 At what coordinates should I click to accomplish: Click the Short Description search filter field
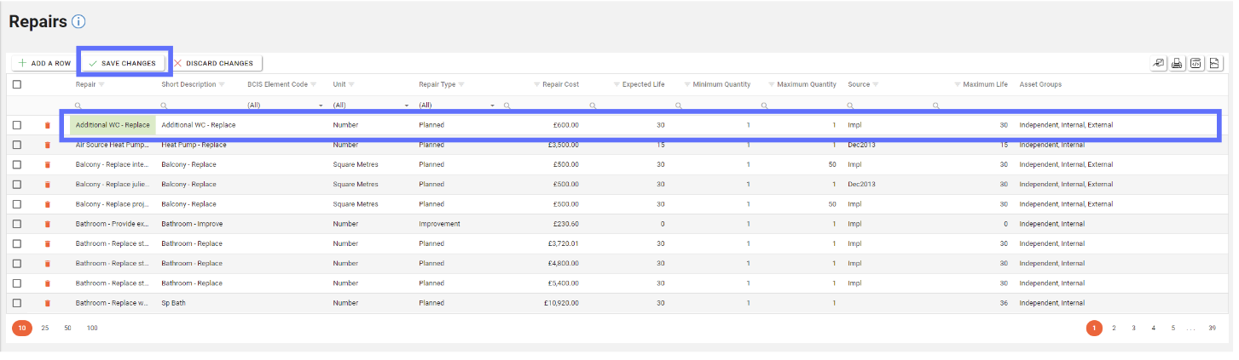205,106
